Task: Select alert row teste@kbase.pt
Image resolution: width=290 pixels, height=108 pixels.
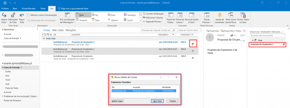Action: tap(144, 91)
